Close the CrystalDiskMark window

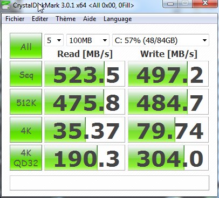point(204,3)
